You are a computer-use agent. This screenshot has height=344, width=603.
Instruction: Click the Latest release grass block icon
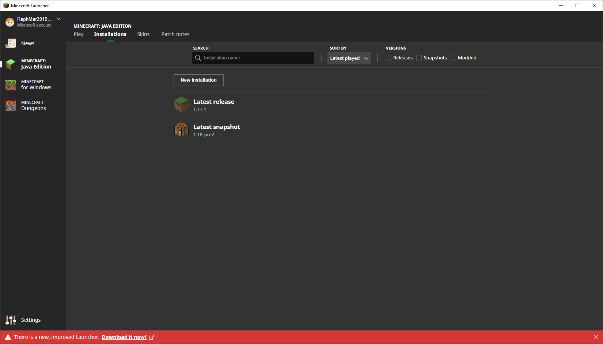[181, 105]
